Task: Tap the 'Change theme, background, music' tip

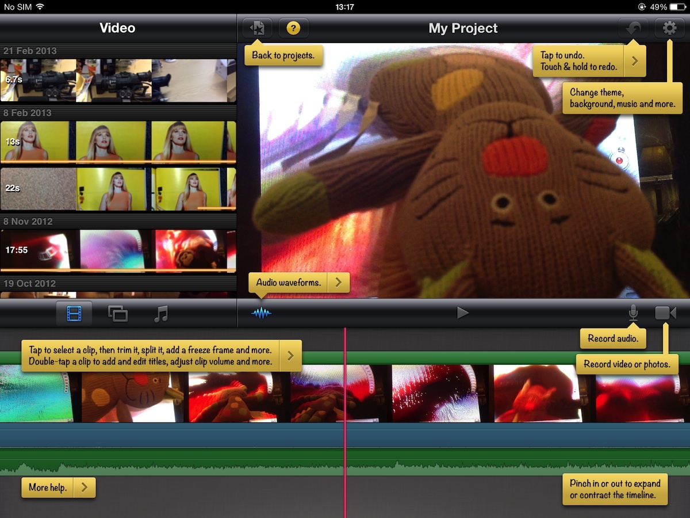Action: [x=622, y=98]
